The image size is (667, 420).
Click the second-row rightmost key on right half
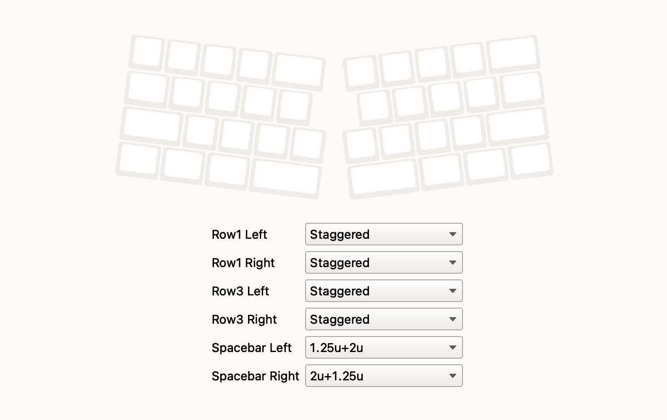coord(521,88)
